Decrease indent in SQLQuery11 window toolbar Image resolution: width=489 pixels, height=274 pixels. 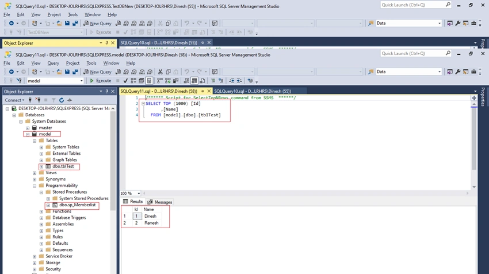[231, 81]
